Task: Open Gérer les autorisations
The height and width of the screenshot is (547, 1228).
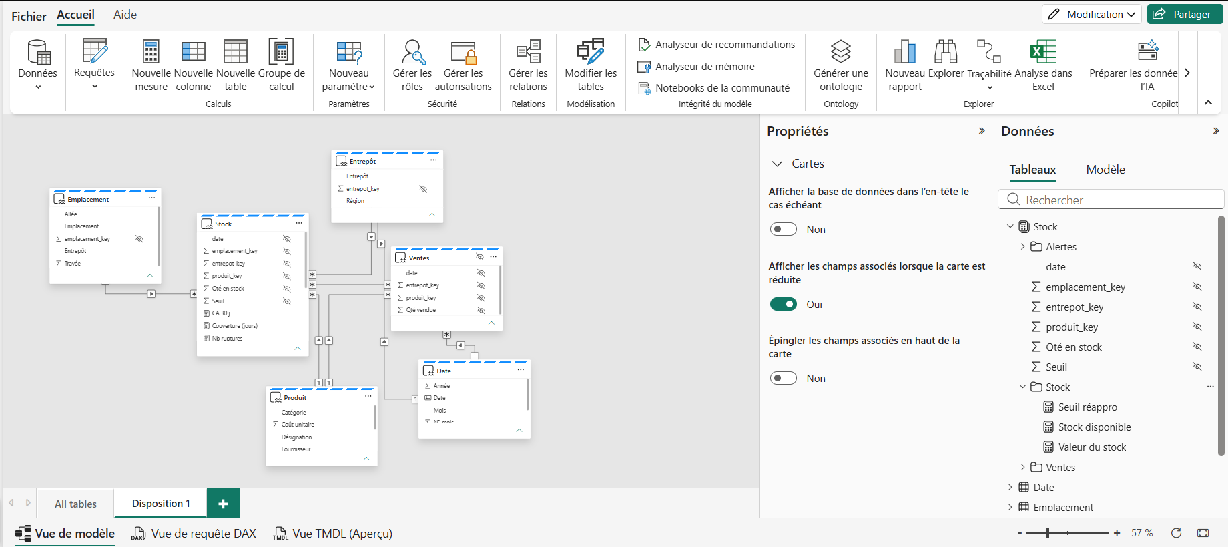Action: 463,65
